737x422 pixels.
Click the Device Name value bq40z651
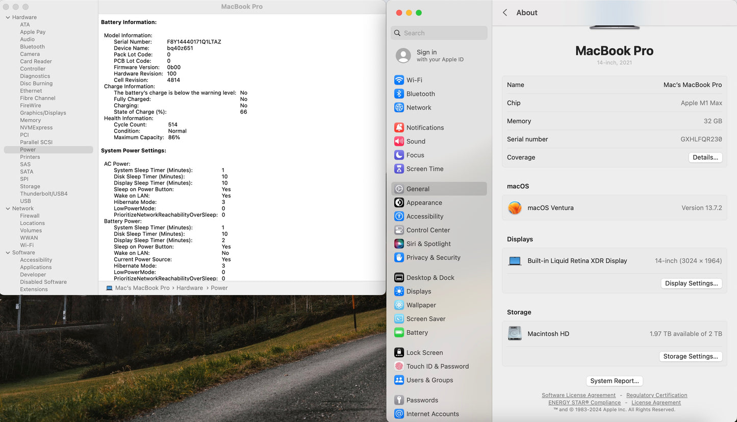pyautogui.click(x=180, y=48)
